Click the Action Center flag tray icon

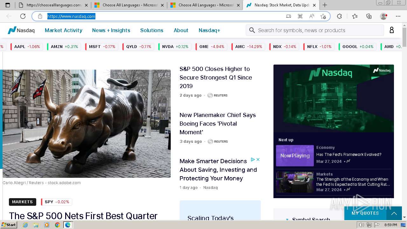click(376, 225)
